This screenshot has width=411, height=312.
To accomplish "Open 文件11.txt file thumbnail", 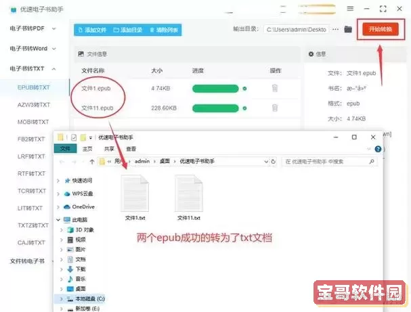I will click(x=189, y=198).
